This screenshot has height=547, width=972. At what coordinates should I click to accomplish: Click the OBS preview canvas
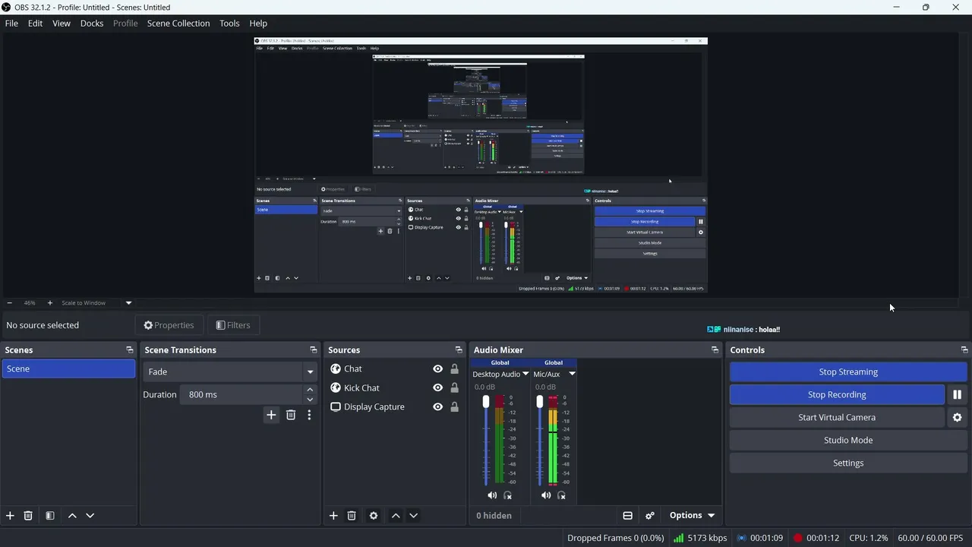(481, 165)
